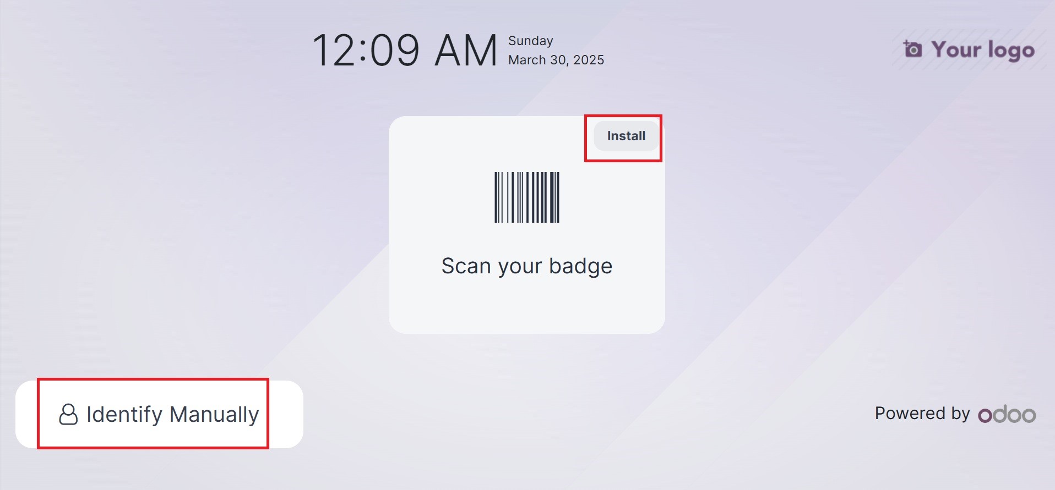Click the Install button
Image resolution: width=1055 pixels, height=490 pixels.
(626, 136)
